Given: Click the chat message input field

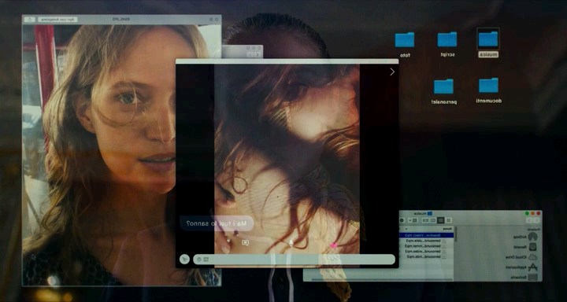Looking at the screenshot, I should 294,260.
